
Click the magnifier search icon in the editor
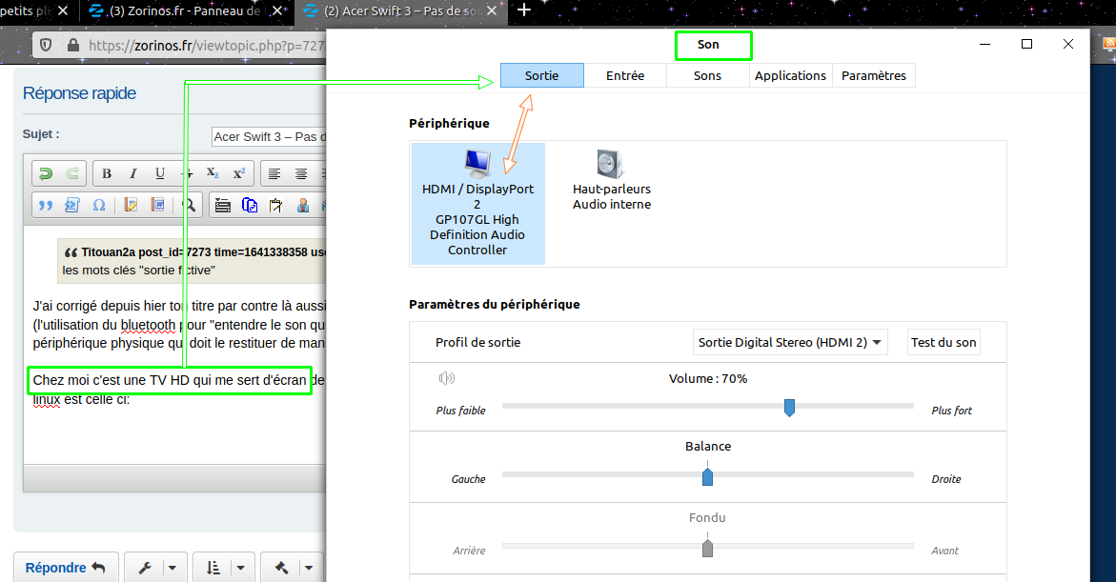coord(190,205)
